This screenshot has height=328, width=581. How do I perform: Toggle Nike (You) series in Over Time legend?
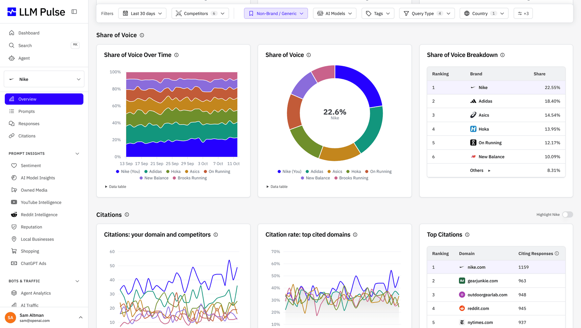[128, 172]
